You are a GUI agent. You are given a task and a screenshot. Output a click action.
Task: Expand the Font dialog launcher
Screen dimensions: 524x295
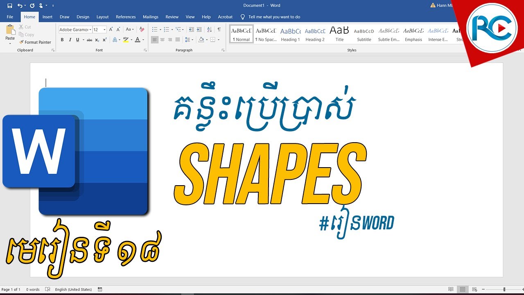pos(145,50)
